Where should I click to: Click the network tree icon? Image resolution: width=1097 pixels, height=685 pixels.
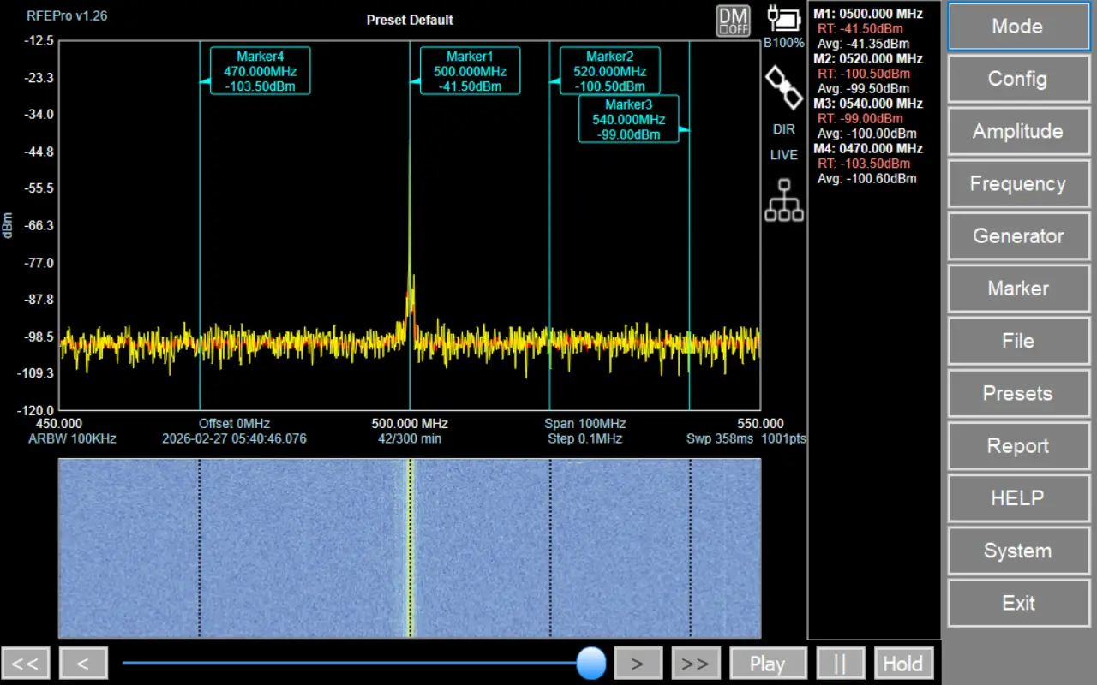coord(783,200)
